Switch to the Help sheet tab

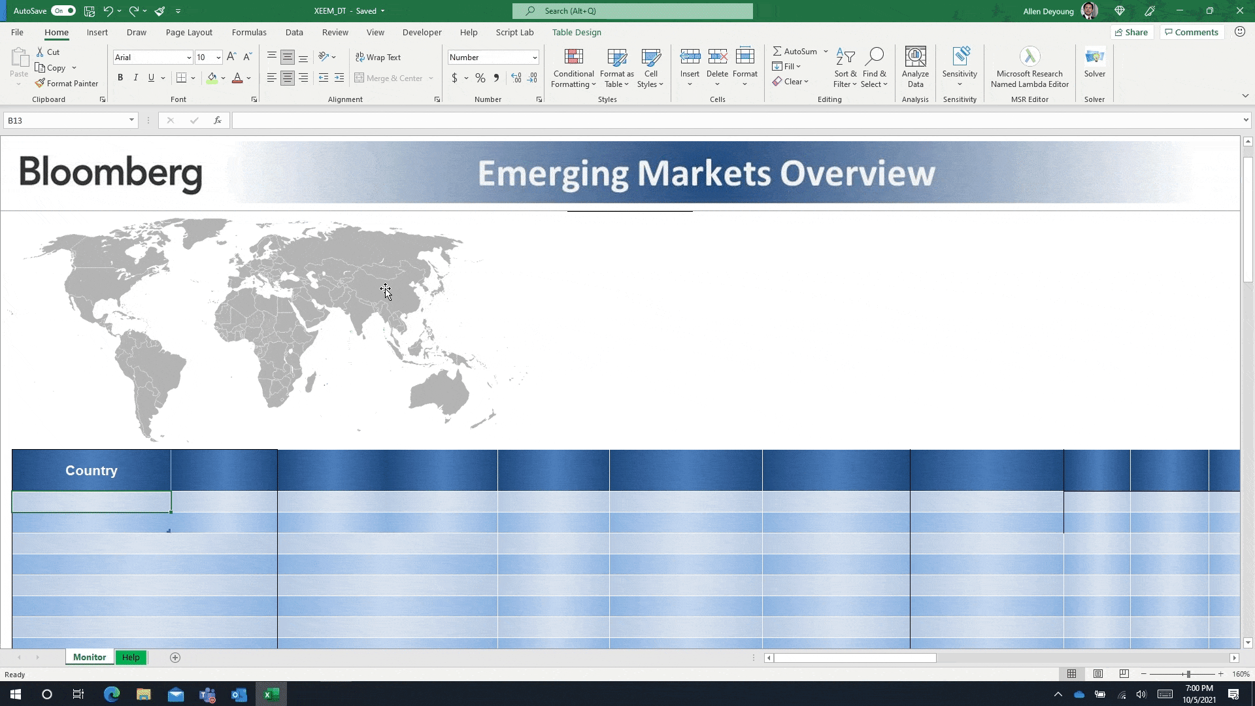click(x=131, y=658)
